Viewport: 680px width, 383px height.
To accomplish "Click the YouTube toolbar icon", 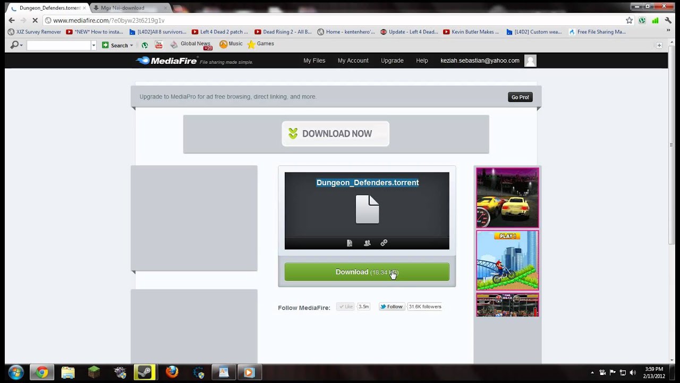I will pos(158,45).
